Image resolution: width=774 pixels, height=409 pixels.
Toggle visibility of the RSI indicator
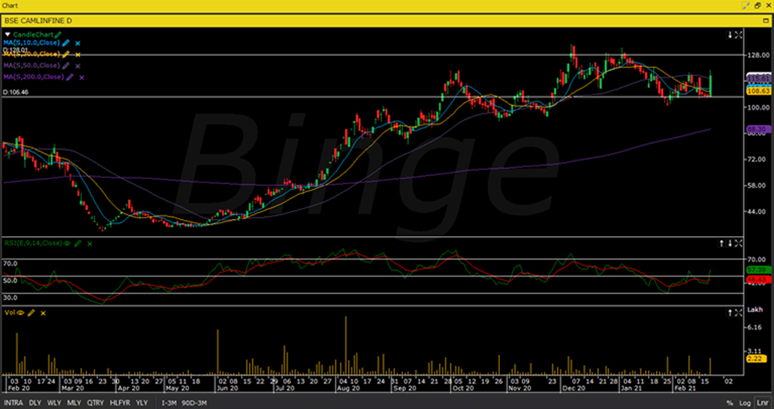[x=68, y=243]
